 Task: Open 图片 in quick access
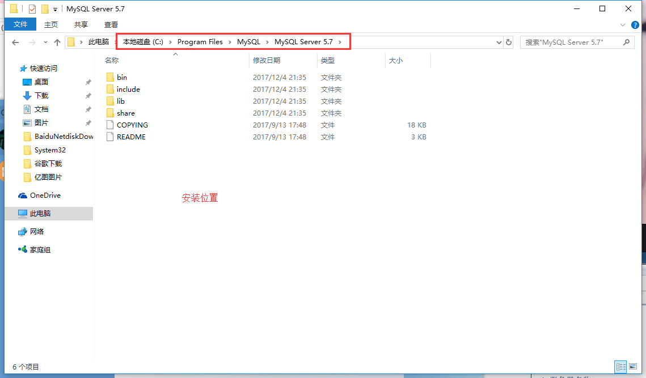point(41,123)
